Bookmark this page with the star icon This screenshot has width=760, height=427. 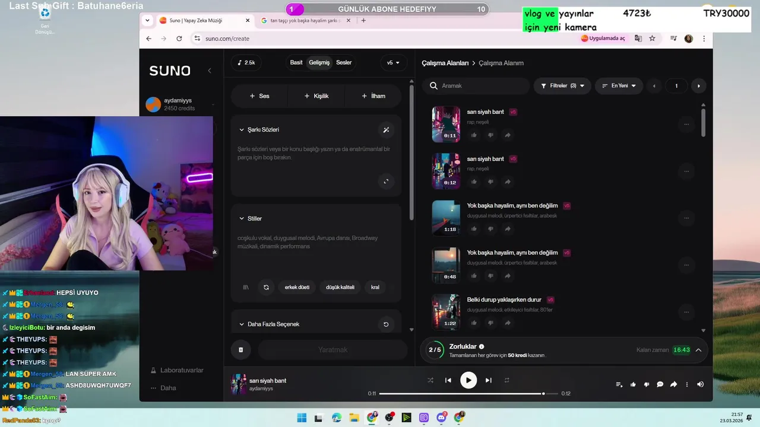tap(652, 38)
